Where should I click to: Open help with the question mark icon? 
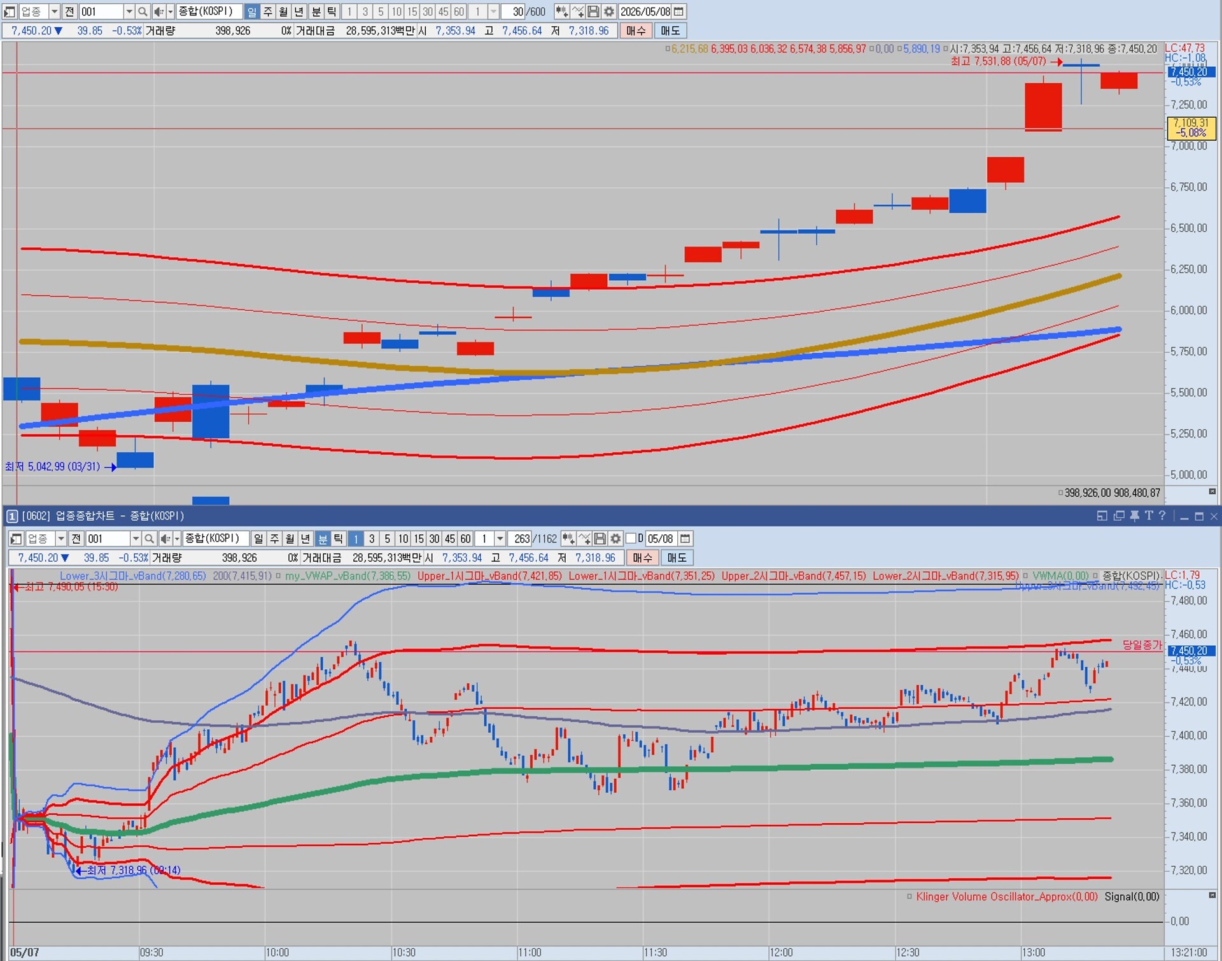(1162, 516)
